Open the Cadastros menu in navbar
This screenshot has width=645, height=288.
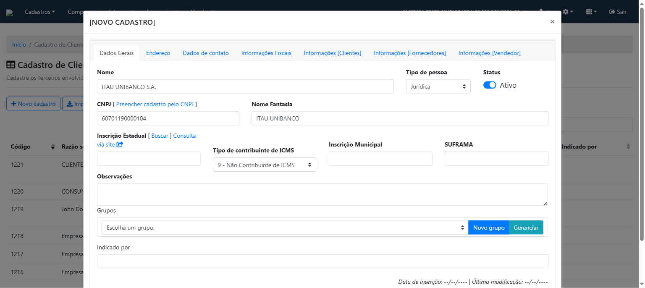pos(40,12)
